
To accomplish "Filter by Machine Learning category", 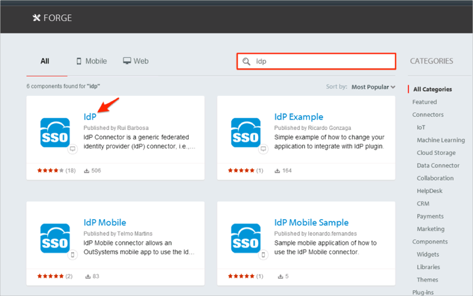I will pyautogui.click(x=440, y=140).
